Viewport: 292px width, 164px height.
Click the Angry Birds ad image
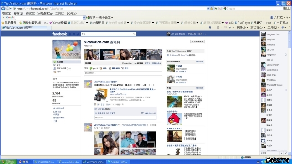(x=174, y=119)
